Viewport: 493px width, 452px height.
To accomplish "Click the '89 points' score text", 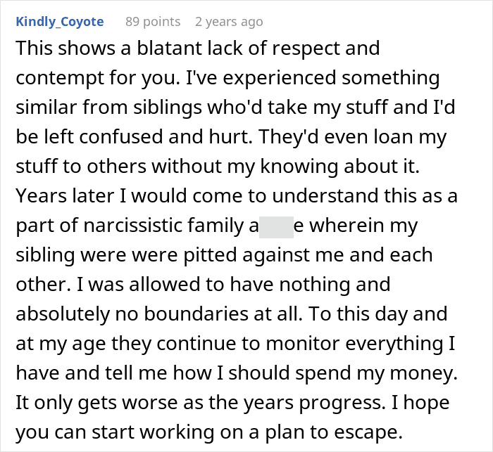I will (x=153, y=22).
